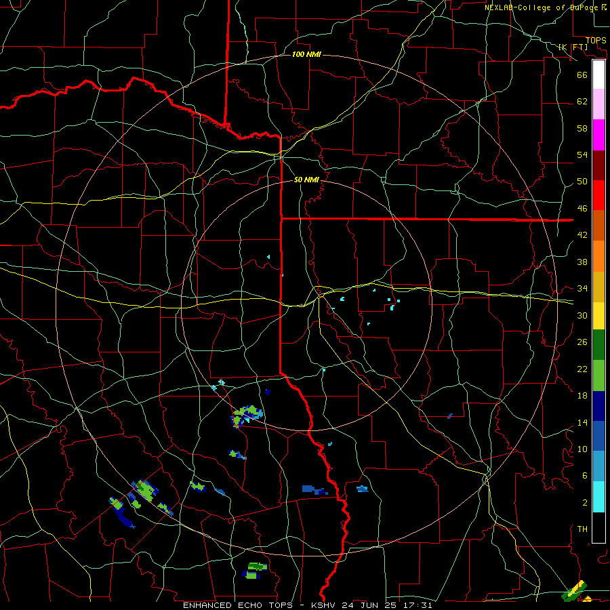Image resolution: width=610 pixels, height=610 pixels.
Task: Click the dark orange legend segment between 46 and 42
Action: click(x=598, y=226)
